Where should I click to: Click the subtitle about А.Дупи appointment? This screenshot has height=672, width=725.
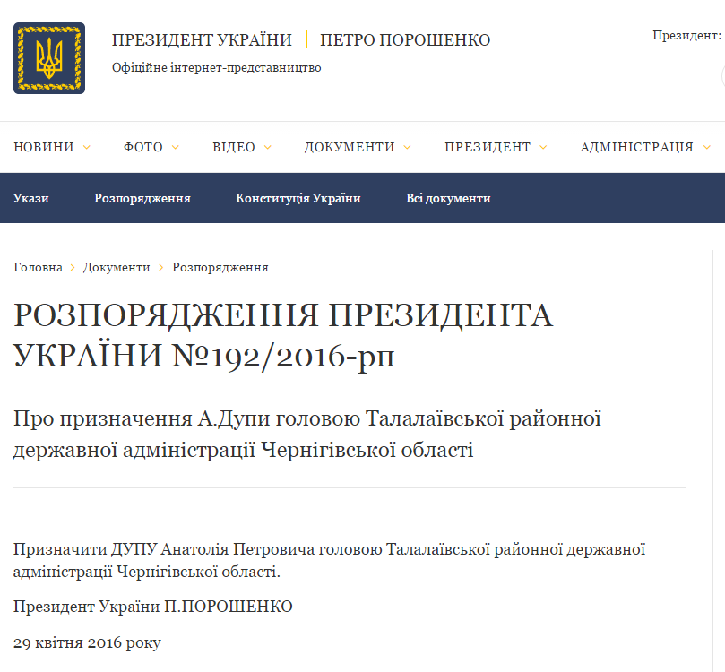tap(306, 434)
